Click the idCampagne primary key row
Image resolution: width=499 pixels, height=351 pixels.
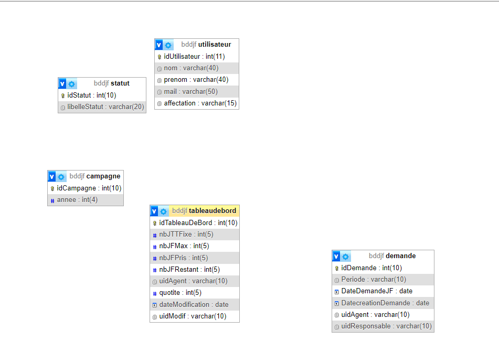tap(86, 188)
